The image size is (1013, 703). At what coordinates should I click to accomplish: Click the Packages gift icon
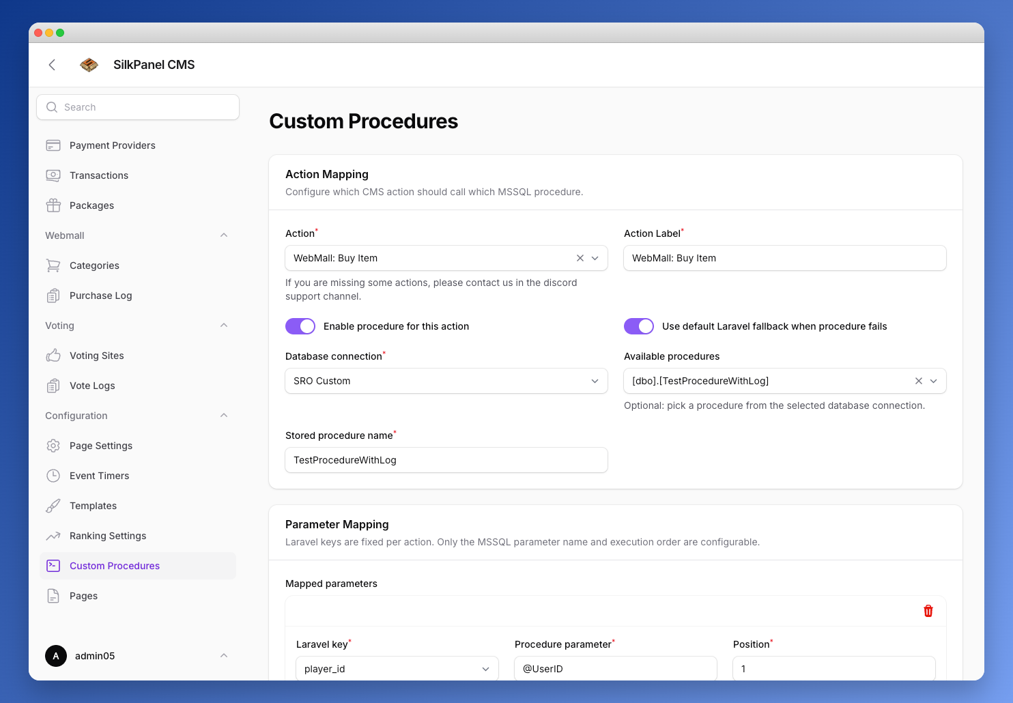click(53, 205)
